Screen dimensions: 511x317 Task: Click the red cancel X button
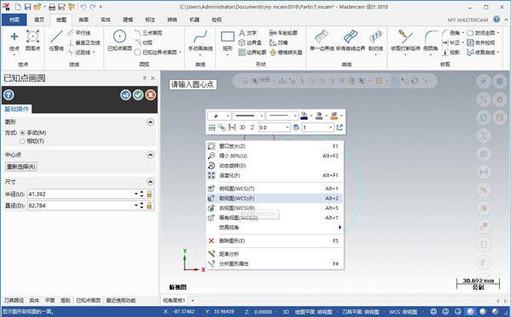coord(151,95)
